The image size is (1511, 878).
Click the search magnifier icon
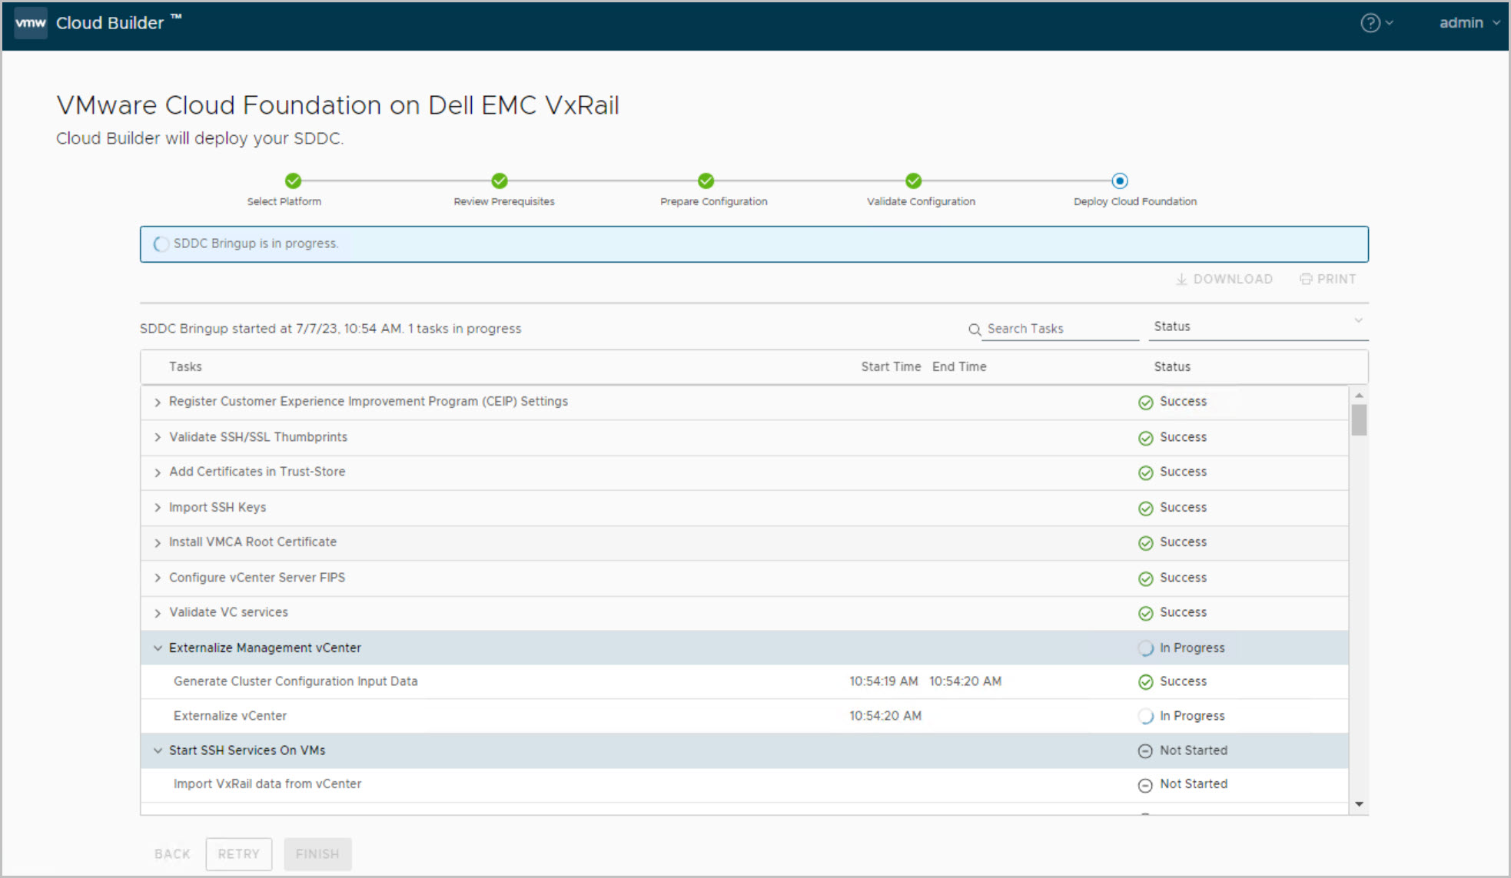[x=975, y=330]
